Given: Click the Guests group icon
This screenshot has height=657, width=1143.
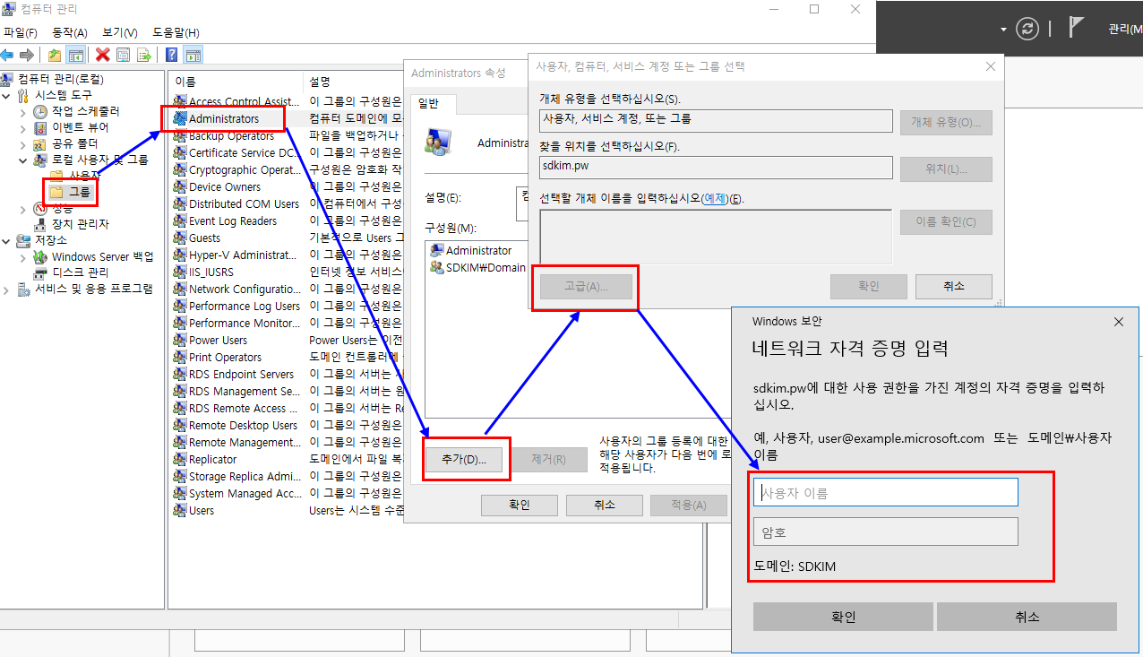Looking at the screenshot, I should click(x=180, y=238).
